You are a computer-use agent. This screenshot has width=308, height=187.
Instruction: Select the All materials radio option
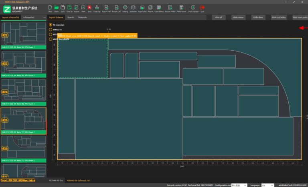pos(50,25)
